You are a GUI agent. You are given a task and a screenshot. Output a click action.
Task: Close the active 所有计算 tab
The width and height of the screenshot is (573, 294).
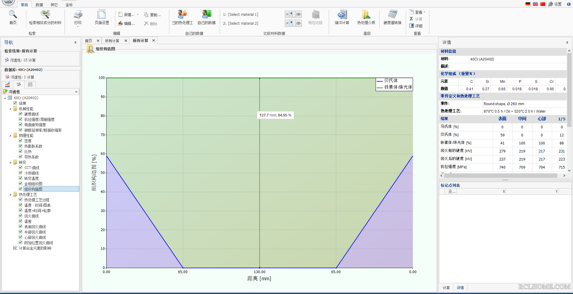tap(153, 41)
